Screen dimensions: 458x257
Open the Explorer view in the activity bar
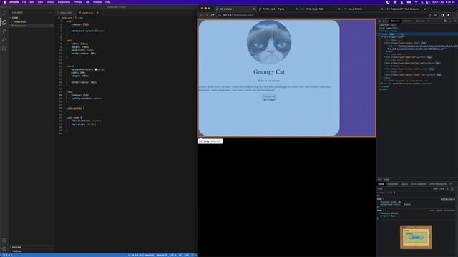pyautogui.click(x=4, y=22)
